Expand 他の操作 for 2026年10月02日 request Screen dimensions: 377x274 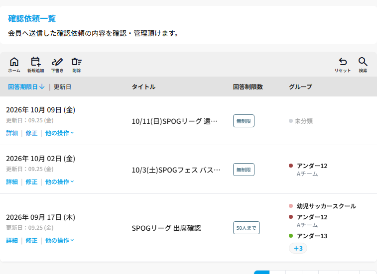(60, 182)
